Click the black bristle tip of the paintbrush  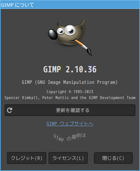click(x=89, y=52)
